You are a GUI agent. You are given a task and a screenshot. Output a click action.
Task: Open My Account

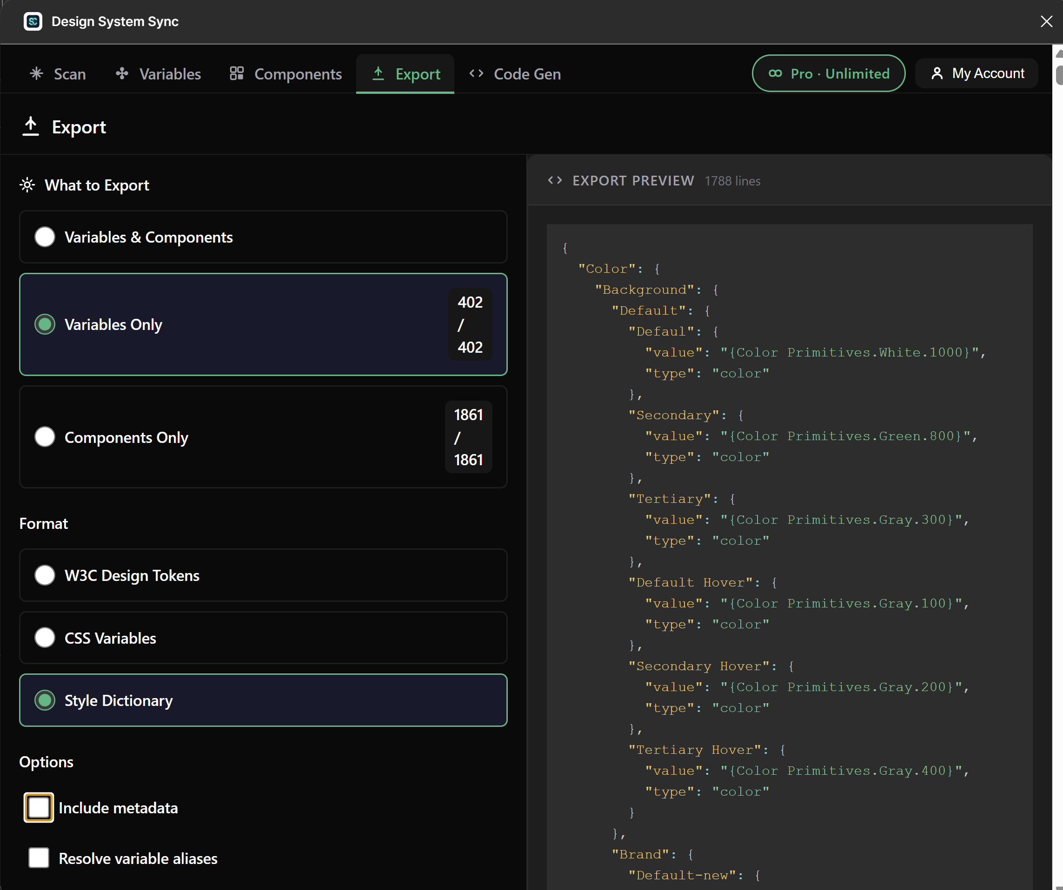click(x=977, y=73)
